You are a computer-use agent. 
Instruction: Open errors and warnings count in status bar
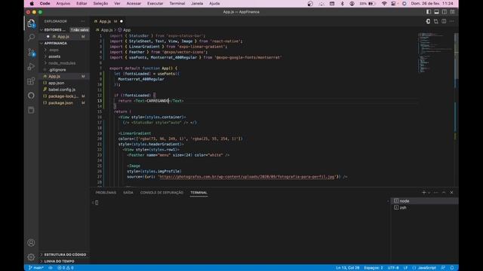[x=66, y=268]
